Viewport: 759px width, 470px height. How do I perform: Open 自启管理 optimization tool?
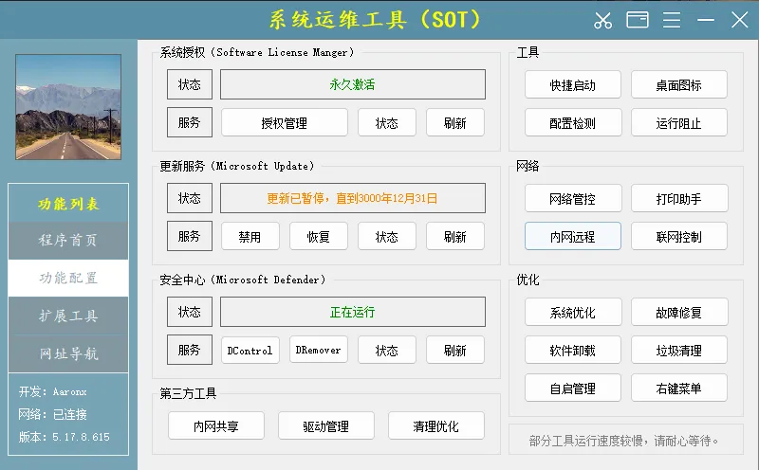(x=573, y=388)
